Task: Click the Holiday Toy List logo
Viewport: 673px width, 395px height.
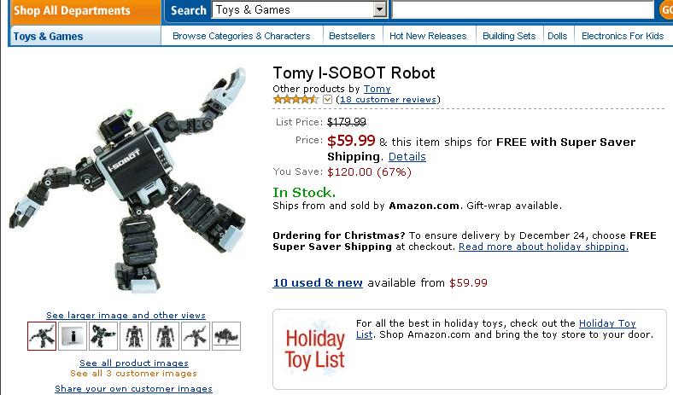Action: tap(313, 347)
